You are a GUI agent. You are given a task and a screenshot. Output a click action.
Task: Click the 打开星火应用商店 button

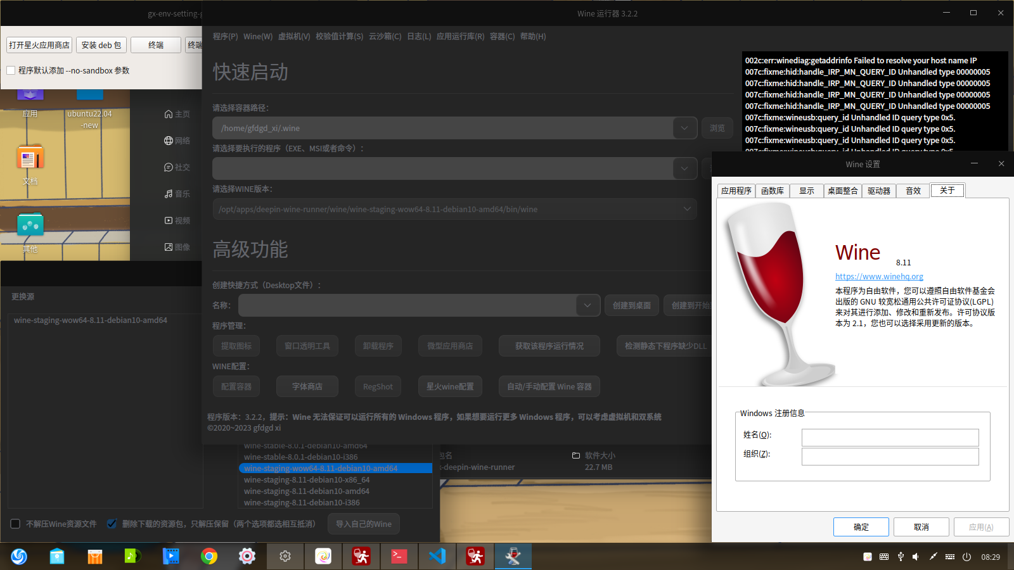[x=39, y=45]
